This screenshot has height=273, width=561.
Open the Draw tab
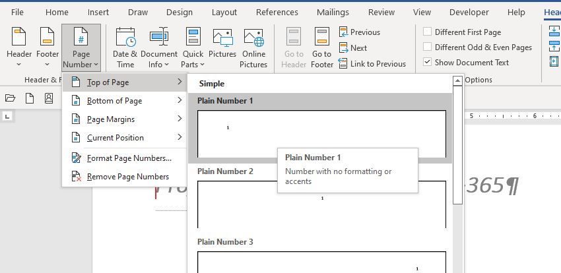point(138,12)
